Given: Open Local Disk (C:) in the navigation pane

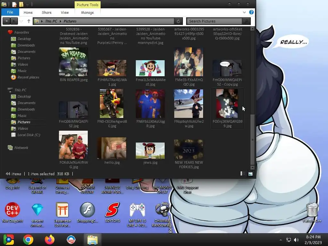Looking at the screenshot, I should (29, 135).
